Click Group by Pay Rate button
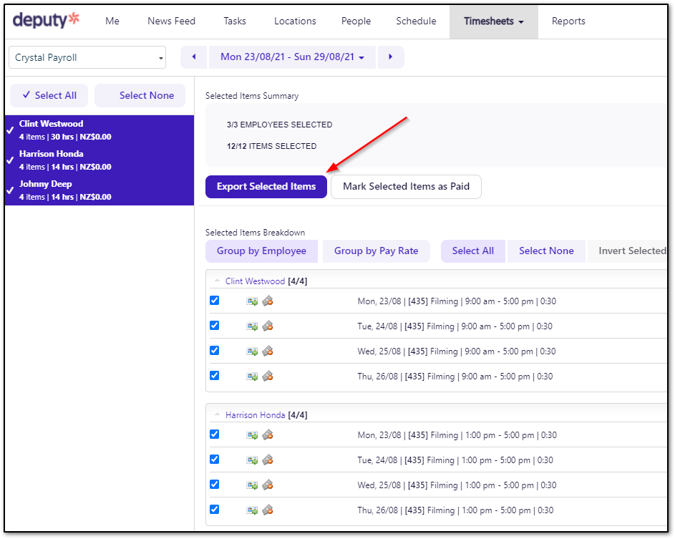 (x=377, y=251)
